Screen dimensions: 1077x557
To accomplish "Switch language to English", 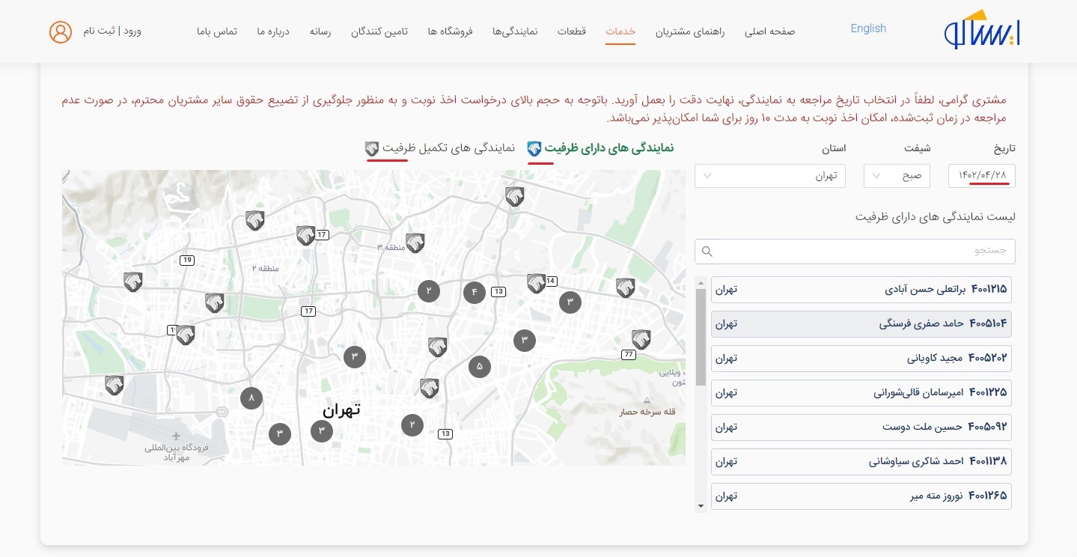I will point(868,28).
